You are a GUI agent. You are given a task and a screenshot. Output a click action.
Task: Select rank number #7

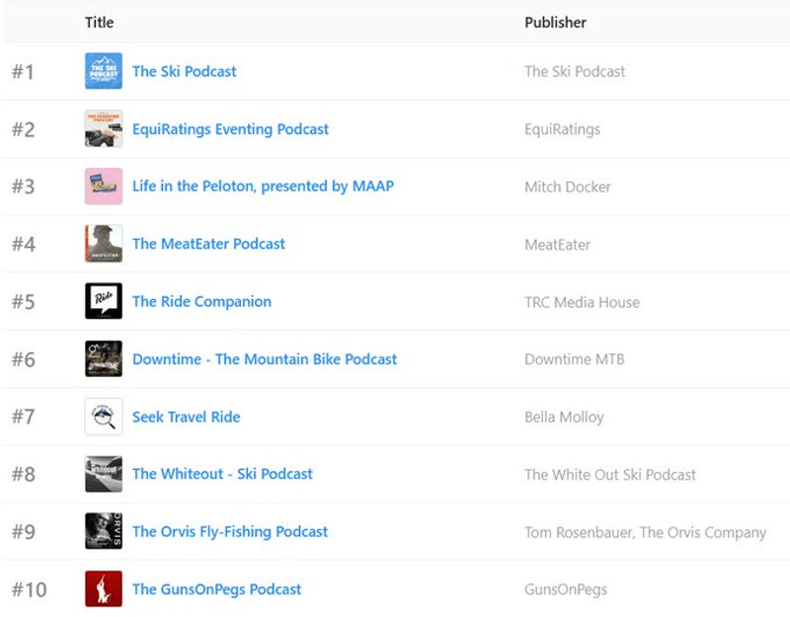pos(23,417)
